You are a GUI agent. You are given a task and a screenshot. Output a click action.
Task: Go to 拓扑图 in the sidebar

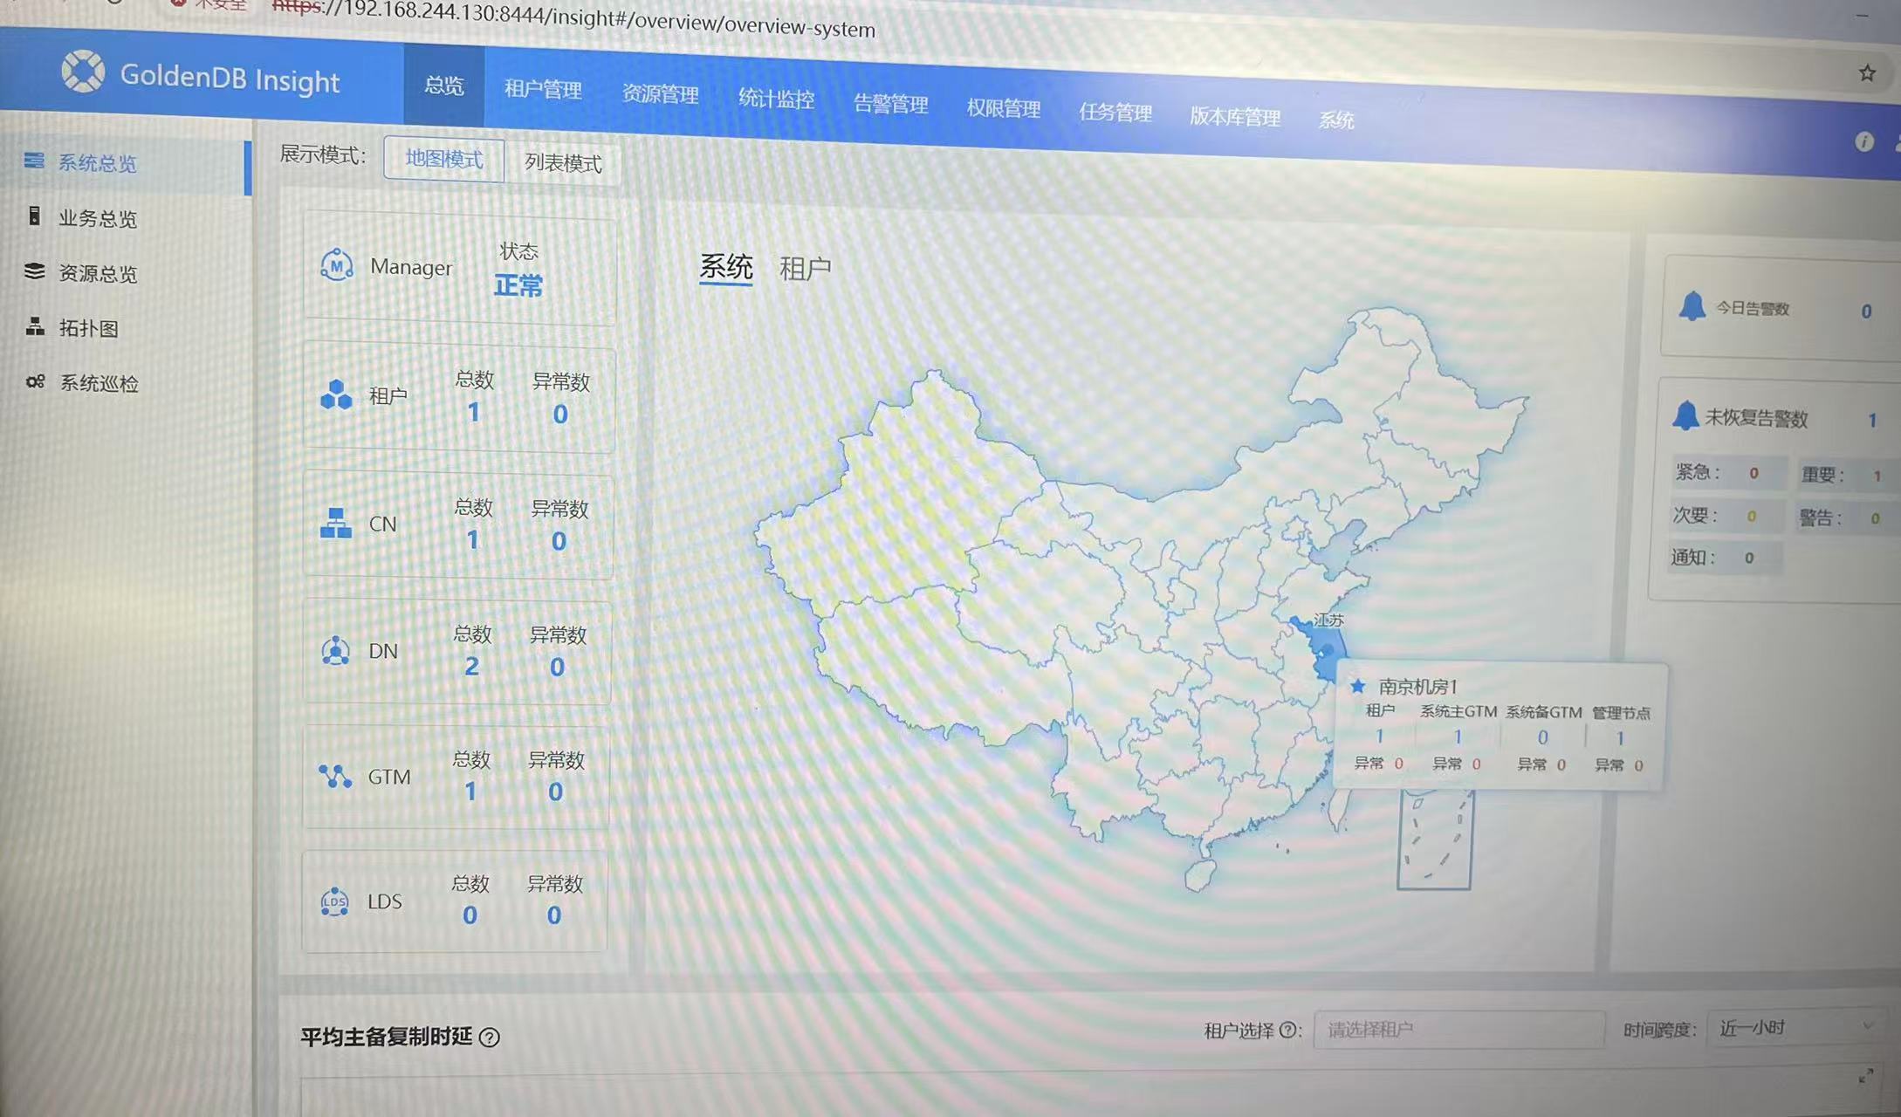(87, 328)
